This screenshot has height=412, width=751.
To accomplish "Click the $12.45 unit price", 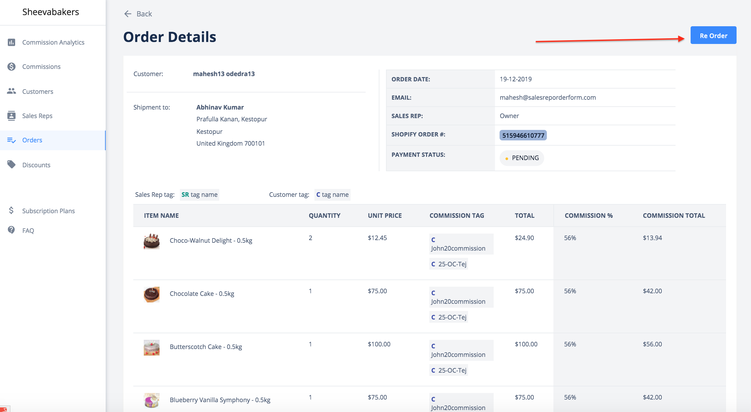I will coord(377,238).
